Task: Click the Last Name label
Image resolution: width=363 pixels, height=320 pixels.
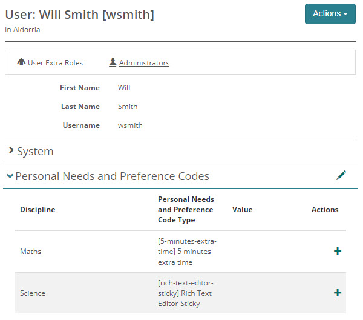Action: click(x=80, y=107)
